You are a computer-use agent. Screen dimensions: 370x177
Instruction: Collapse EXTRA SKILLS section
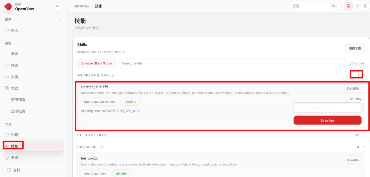[x=221, y=147]
